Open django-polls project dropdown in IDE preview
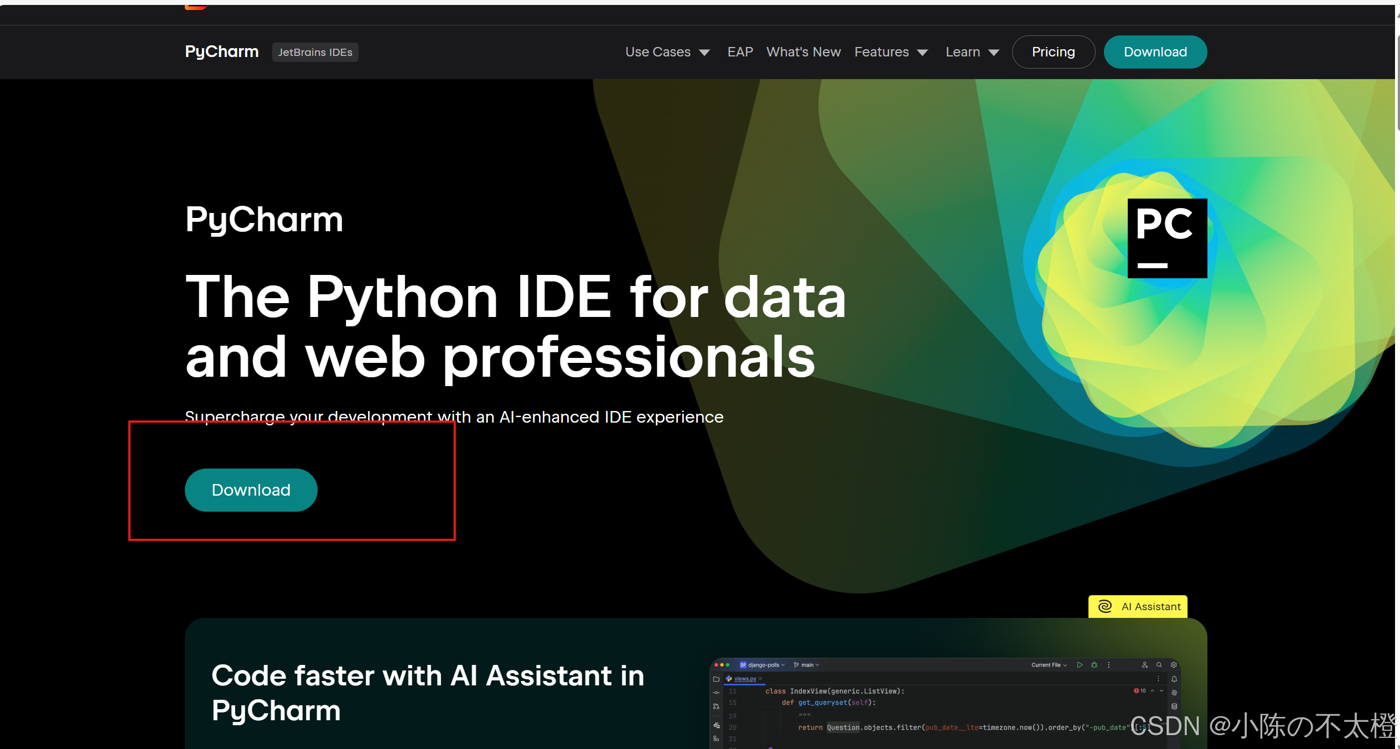Viewport: 1400px width, 749px height. coord(762,665)
